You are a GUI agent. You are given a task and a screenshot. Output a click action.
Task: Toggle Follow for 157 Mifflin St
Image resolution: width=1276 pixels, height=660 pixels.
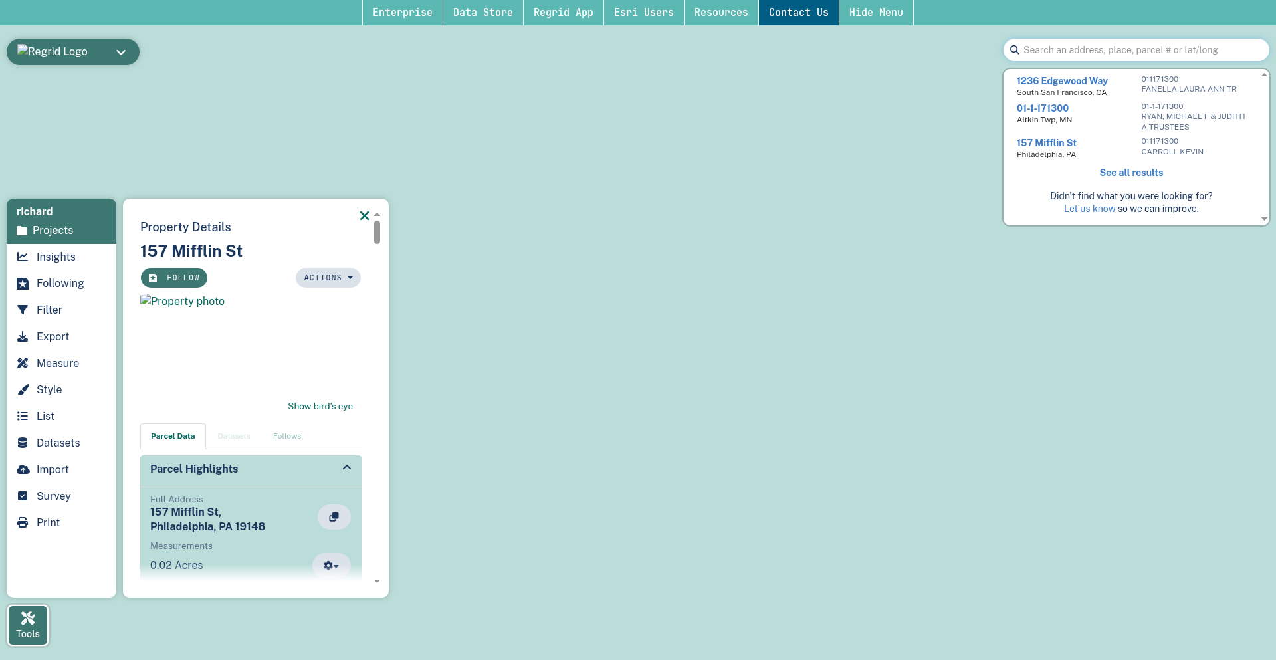click(174, 278)
